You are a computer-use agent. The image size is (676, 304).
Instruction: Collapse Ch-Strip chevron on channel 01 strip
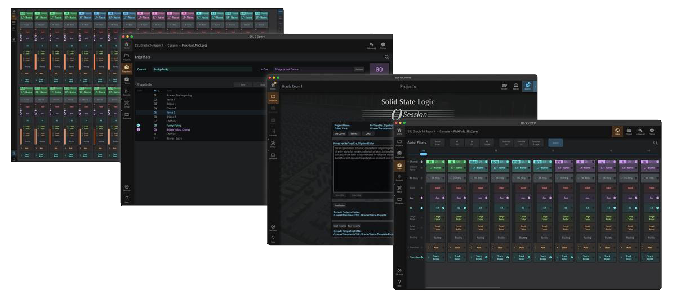coord(429,178)
